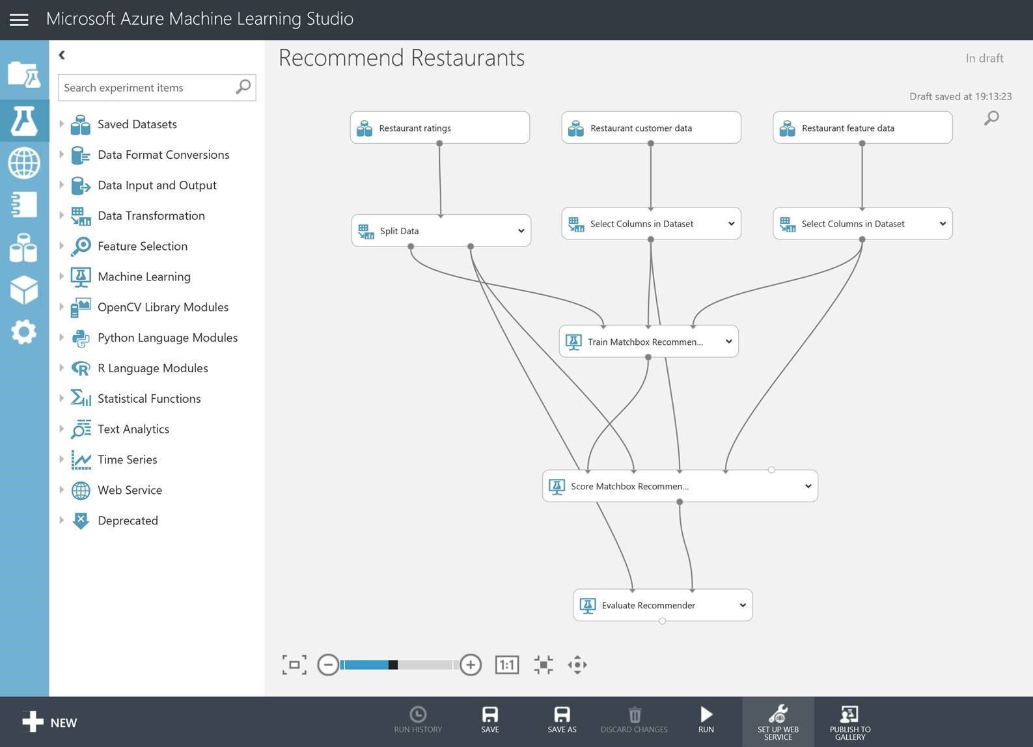Screen dimensions: 1033x747
Task: Select the Restaurant customer data module
Action: coord(651,128)
